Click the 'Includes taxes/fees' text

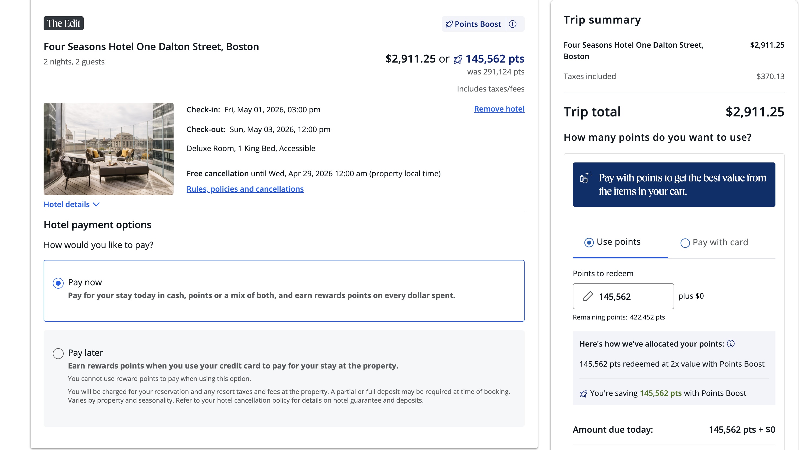[491, 89]
